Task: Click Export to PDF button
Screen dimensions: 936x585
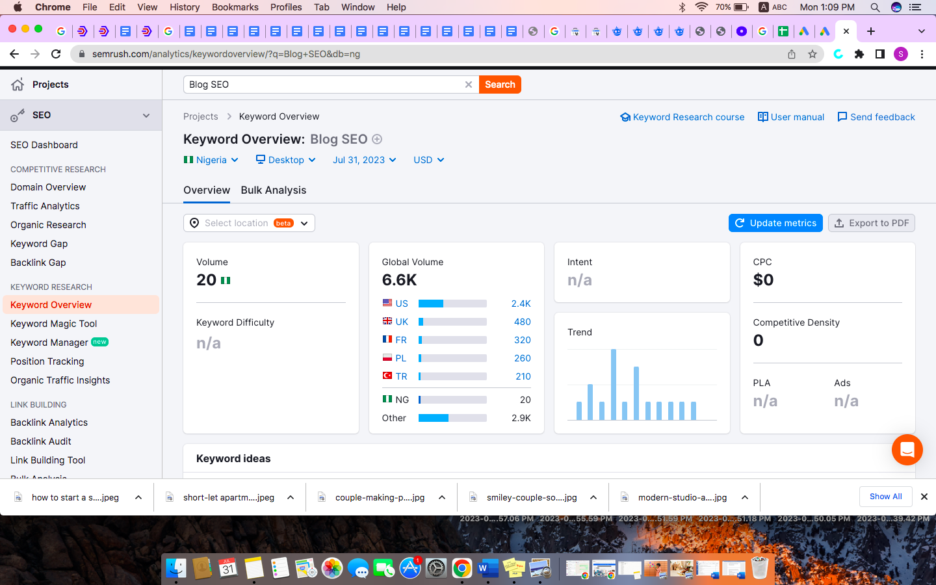Action: (872, 223)
